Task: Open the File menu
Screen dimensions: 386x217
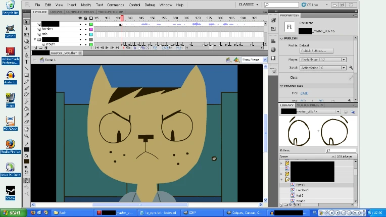Action: pos(37,5)
